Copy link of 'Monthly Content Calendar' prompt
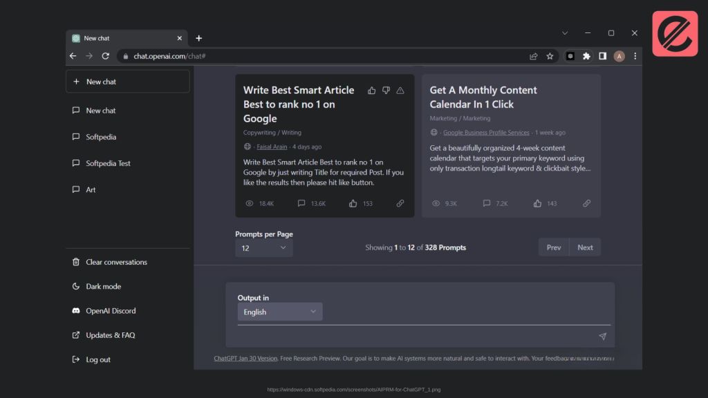Screen dimensions: 708x398 pos(586,204)
